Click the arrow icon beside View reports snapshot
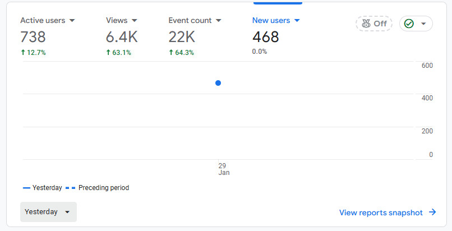Screen dimensions: 452x231 tap(432, 212)
